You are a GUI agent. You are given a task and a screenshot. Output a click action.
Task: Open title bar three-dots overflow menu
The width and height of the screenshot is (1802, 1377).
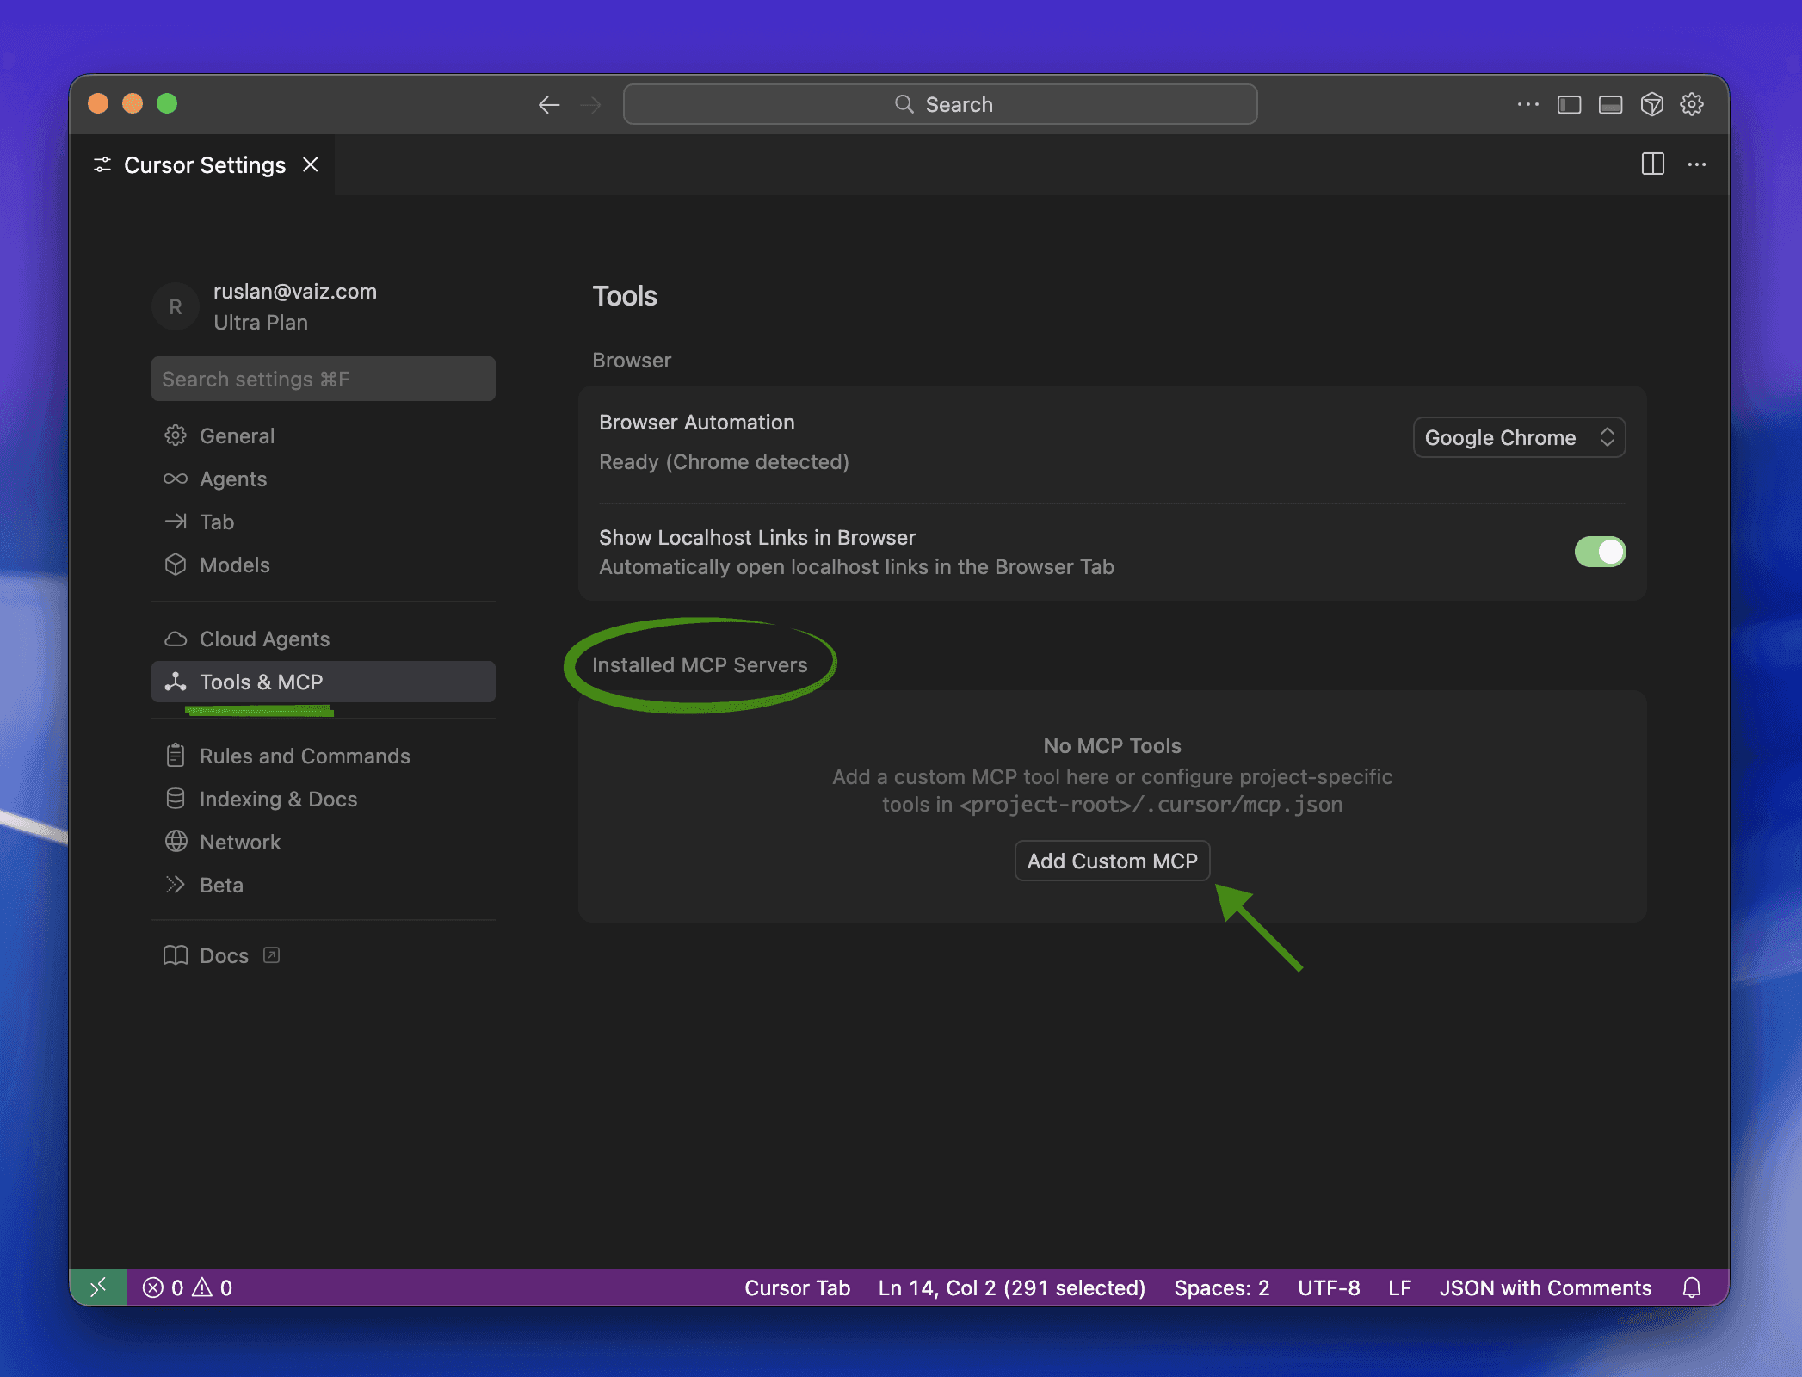tap(1527, 104)
